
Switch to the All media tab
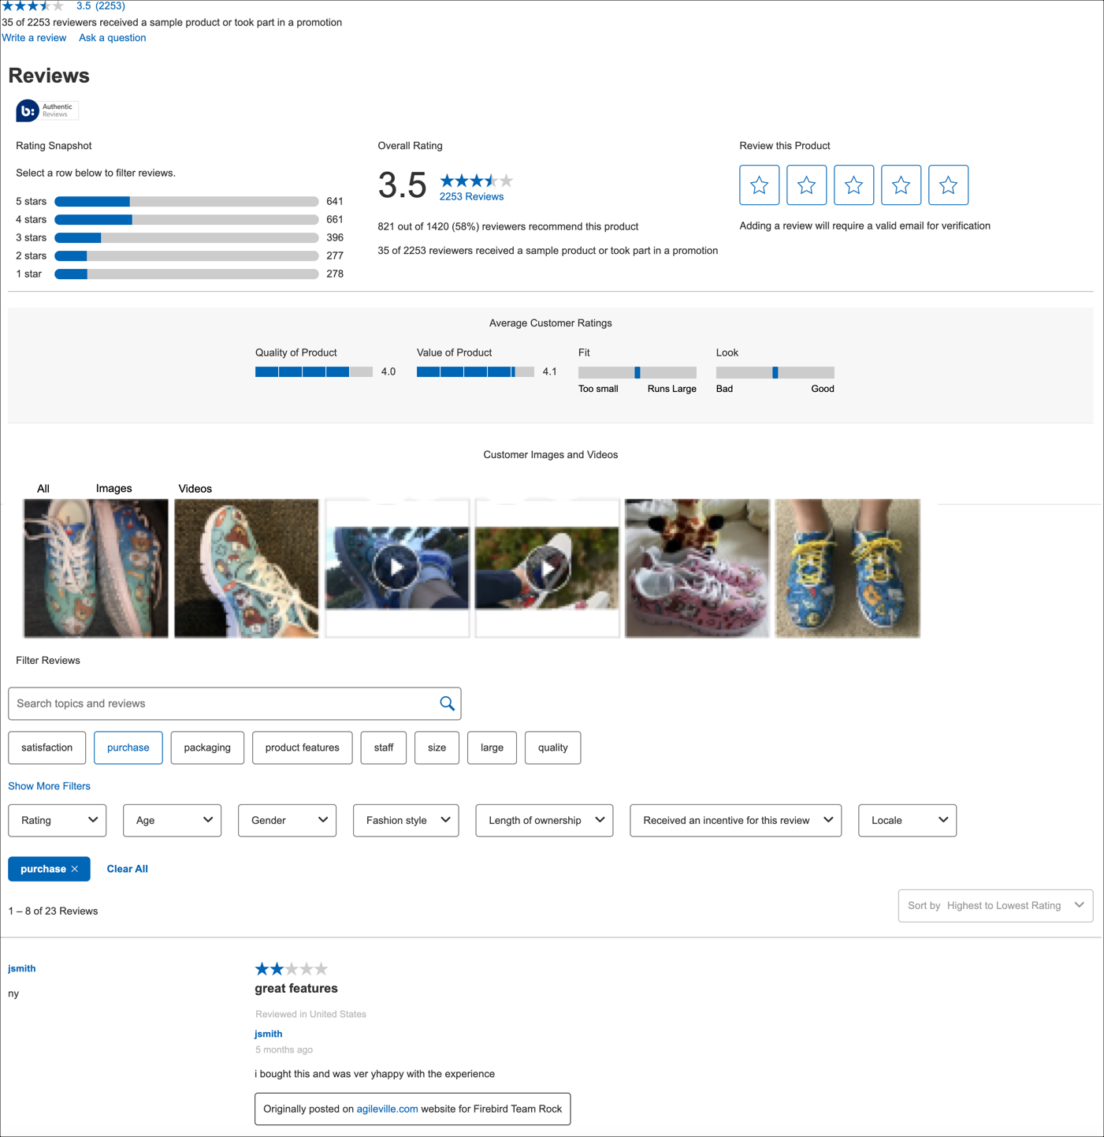tap(43, 489)
